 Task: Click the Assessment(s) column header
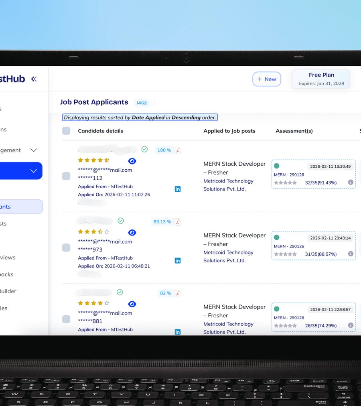pyautogui.click(x=294, y=131)
